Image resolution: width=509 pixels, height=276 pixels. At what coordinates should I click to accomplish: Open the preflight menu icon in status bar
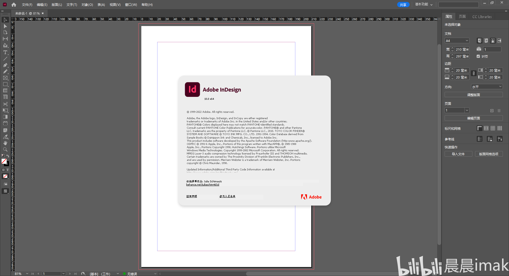pos(83,274)
